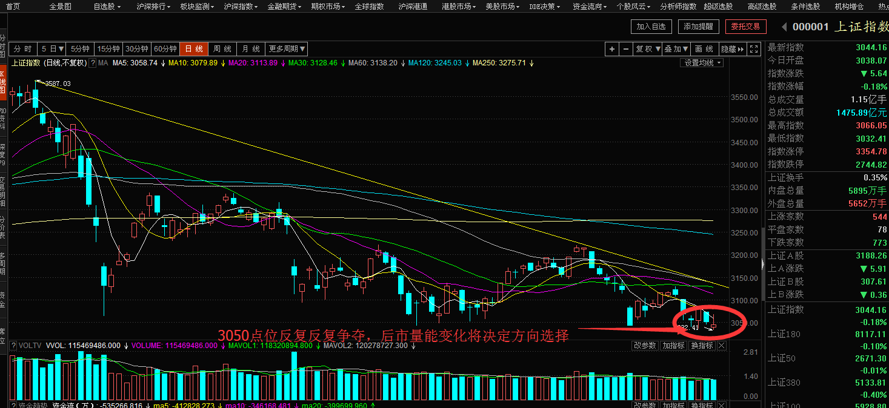Open 机构增仓 menu item
The image size is (889, 408).
(850, 6)
